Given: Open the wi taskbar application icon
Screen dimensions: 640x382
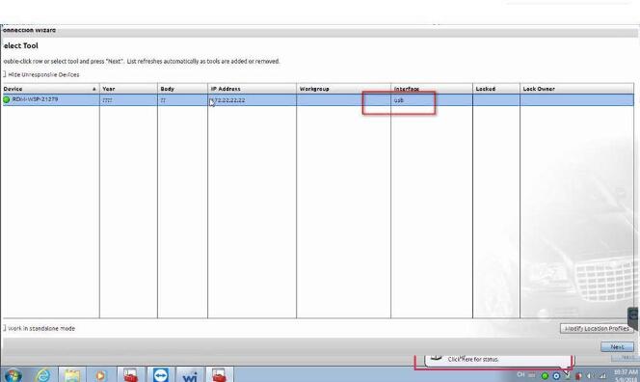Looking at the screenshot, I should 190,375.
